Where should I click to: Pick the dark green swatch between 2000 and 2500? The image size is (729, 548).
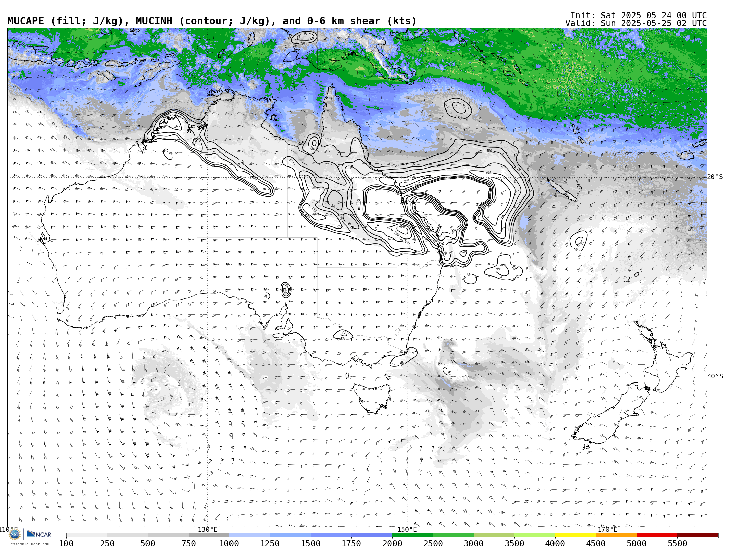412,535
